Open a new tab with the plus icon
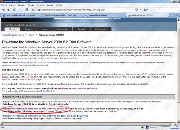180x130 pixels. pos(172,15)
